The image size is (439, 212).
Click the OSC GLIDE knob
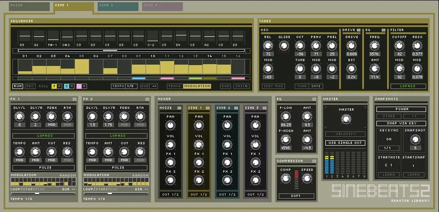tap(284, 46)
